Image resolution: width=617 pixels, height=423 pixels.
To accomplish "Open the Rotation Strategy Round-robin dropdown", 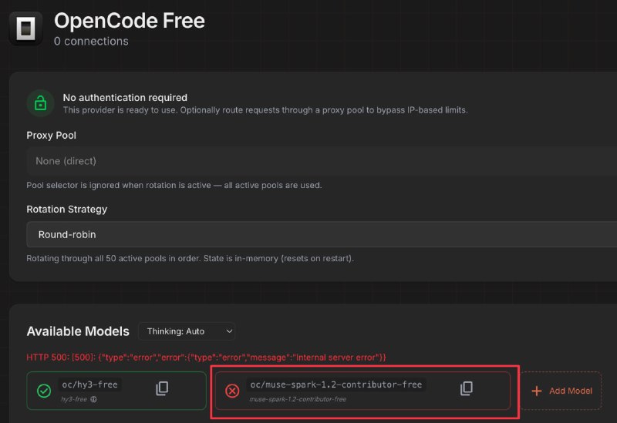I will (322, 234).
